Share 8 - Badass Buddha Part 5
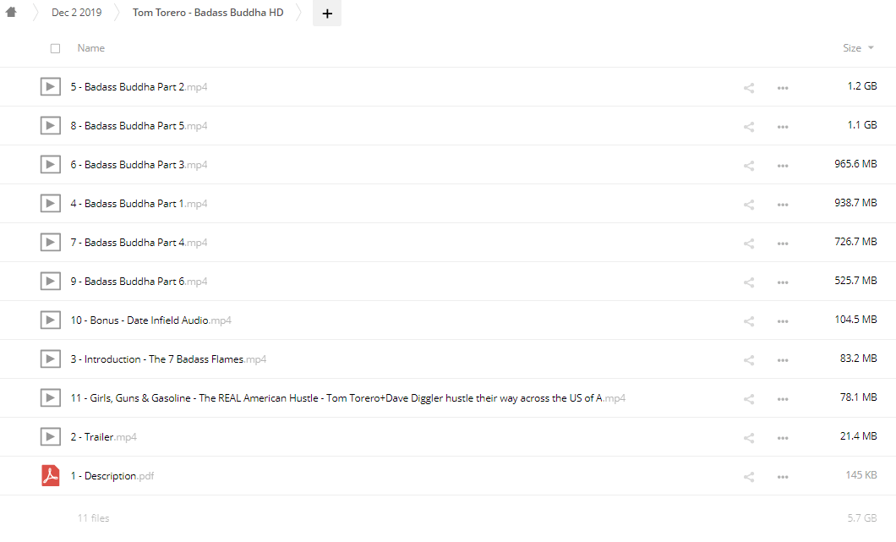896x542 pixels. (x=749, y=127)
